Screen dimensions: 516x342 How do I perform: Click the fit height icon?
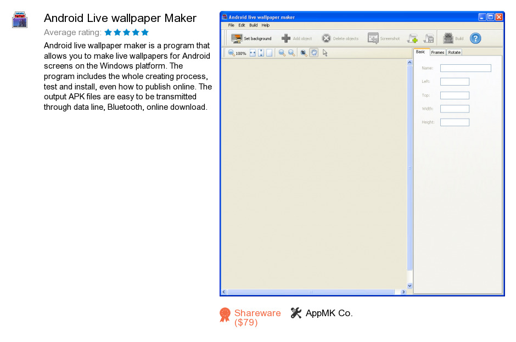click(x=261, y=53)
